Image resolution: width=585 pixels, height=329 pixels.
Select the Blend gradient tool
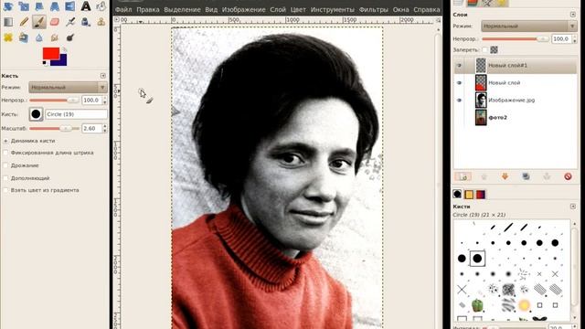[8, 22]
